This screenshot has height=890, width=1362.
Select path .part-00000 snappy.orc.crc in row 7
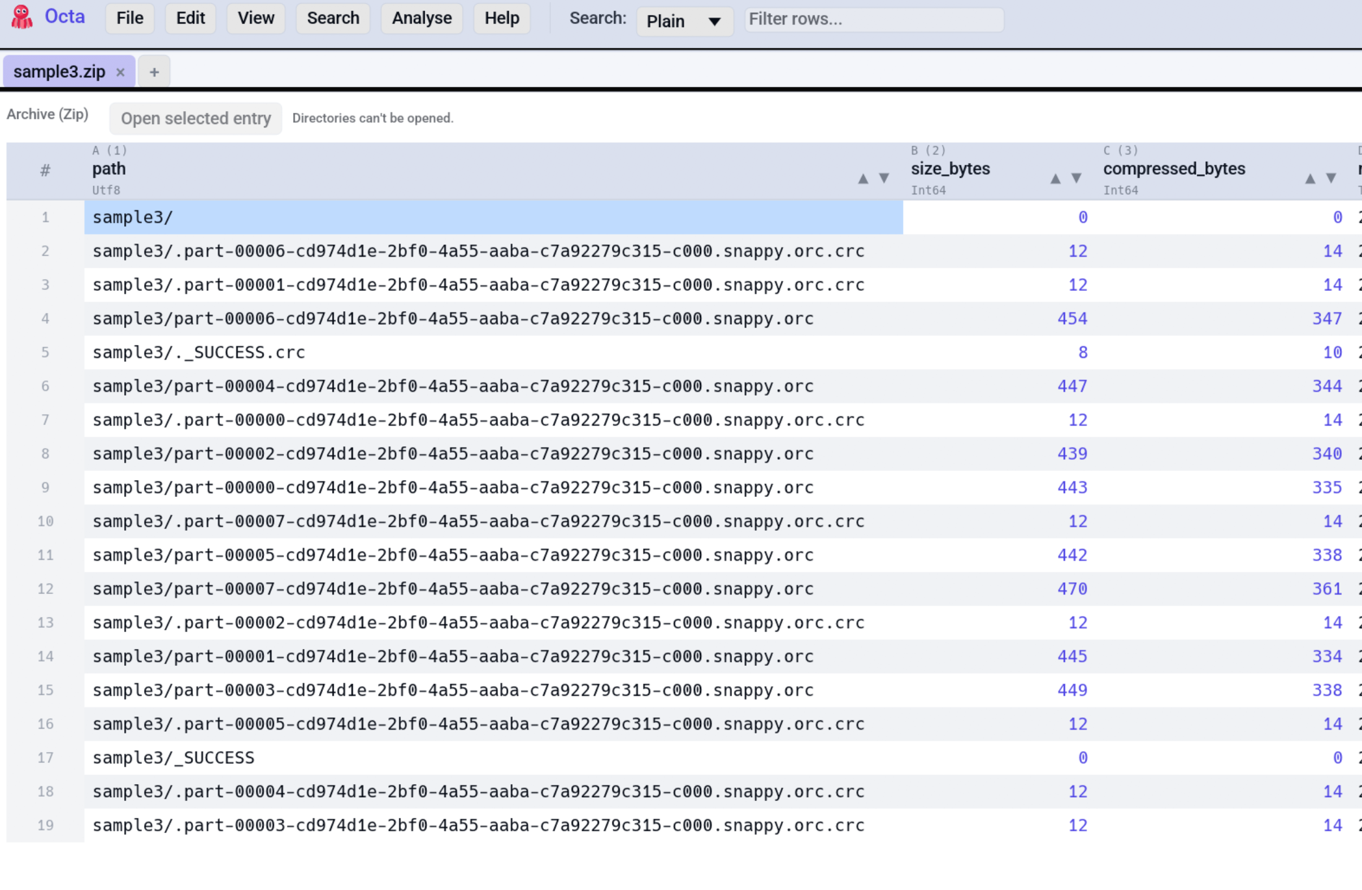(494, 420)
